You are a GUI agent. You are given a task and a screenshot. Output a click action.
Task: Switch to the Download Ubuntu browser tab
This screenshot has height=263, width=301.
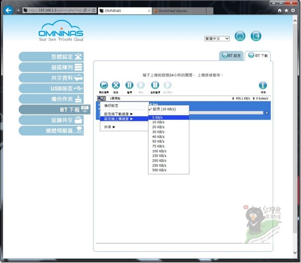(x=179, y=11)
